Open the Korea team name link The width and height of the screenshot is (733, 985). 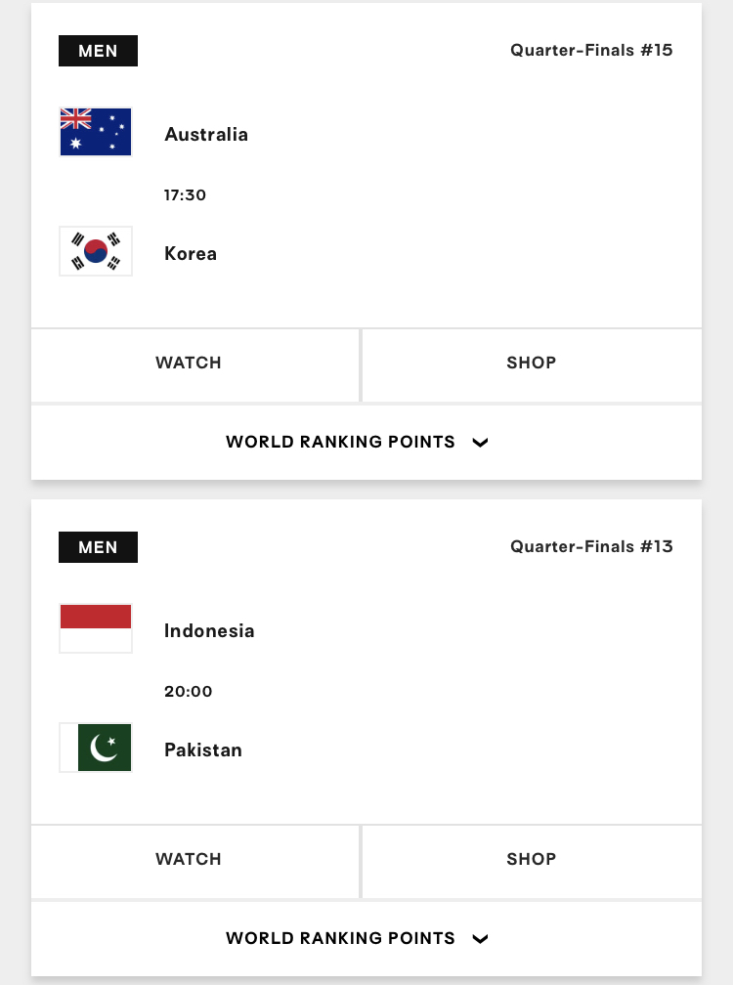click(191, 254)
